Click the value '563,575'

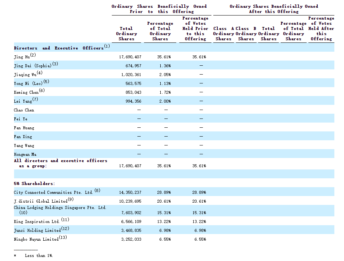pyautogui.click(x=133, y=83)
